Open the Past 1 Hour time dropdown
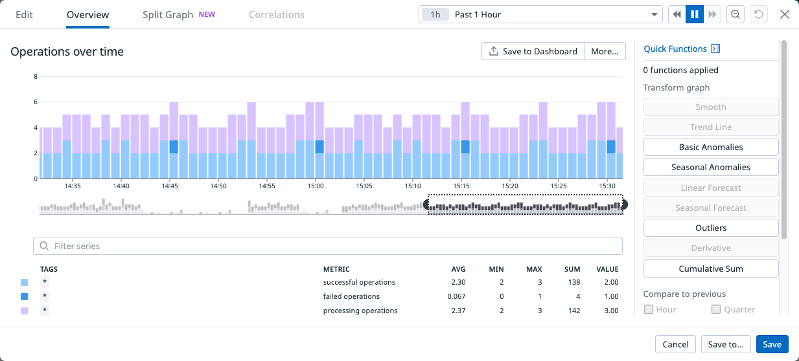 click(x=539, y=14)
